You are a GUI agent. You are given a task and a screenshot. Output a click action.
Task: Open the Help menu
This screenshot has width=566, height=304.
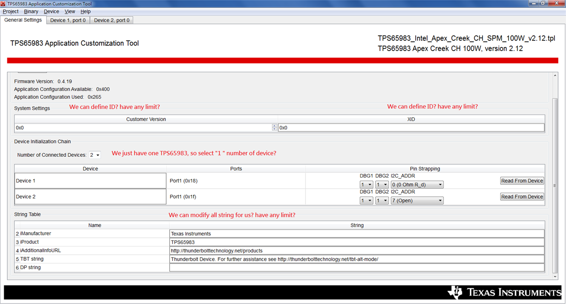(x=86, y=11)
